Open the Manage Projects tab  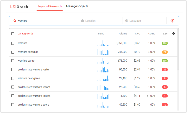click(x=77, y=6)
